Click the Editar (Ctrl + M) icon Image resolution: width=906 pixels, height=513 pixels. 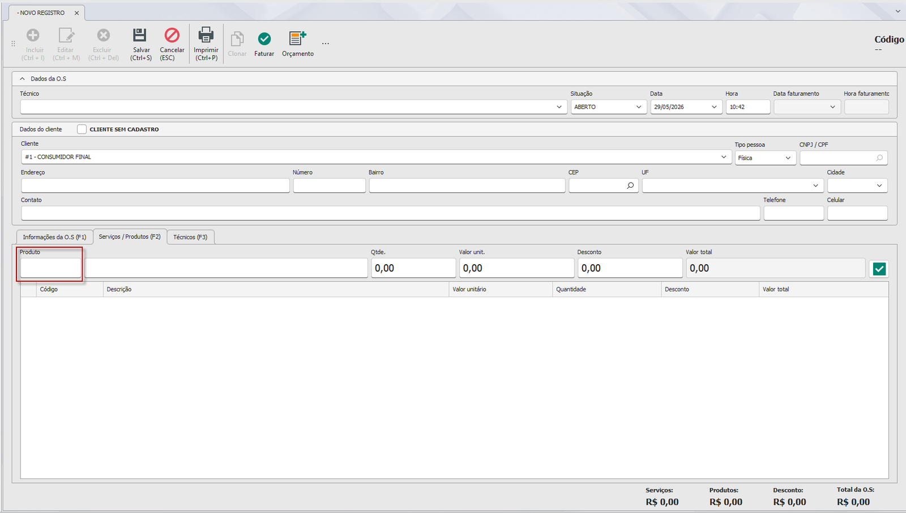(66, 35)
